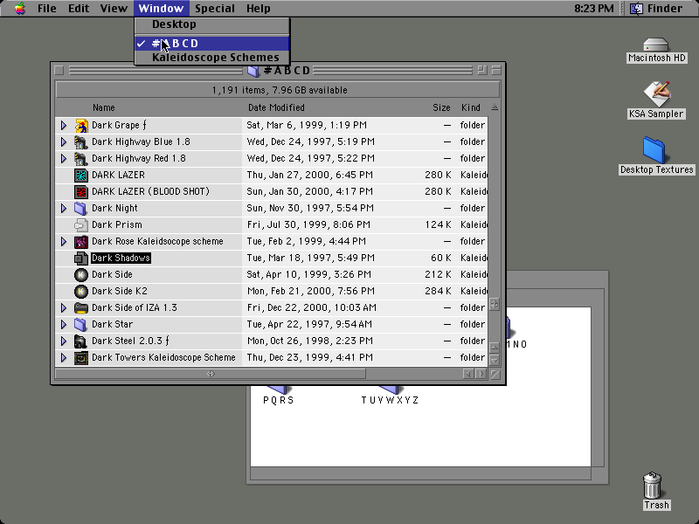Select the DARK LAZER (BLOOD SHOT) icon
This screenshot has width=699, height=524.
[81, 191]
